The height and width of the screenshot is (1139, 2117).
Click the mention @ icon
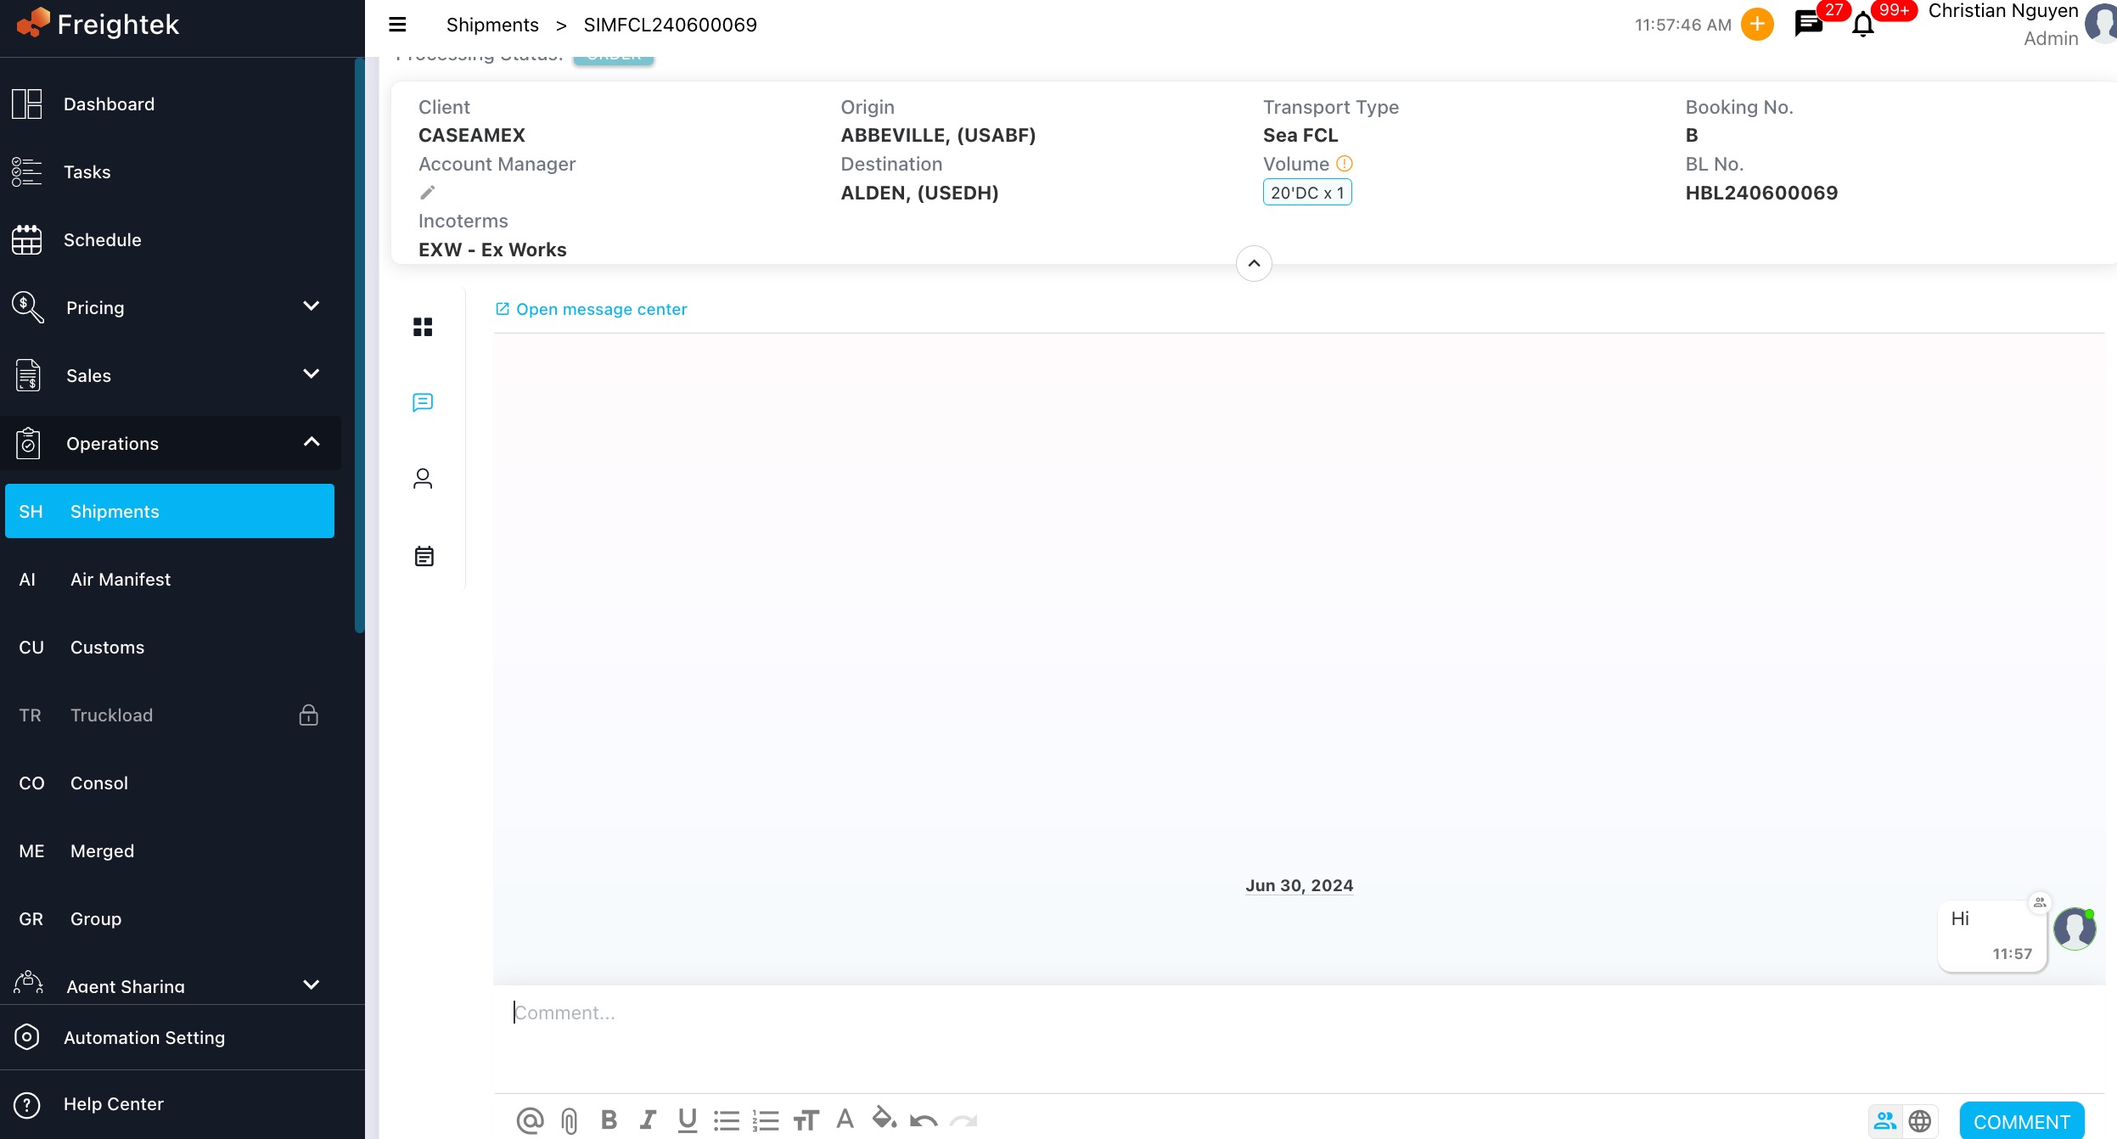click(x=530, y=1120)
